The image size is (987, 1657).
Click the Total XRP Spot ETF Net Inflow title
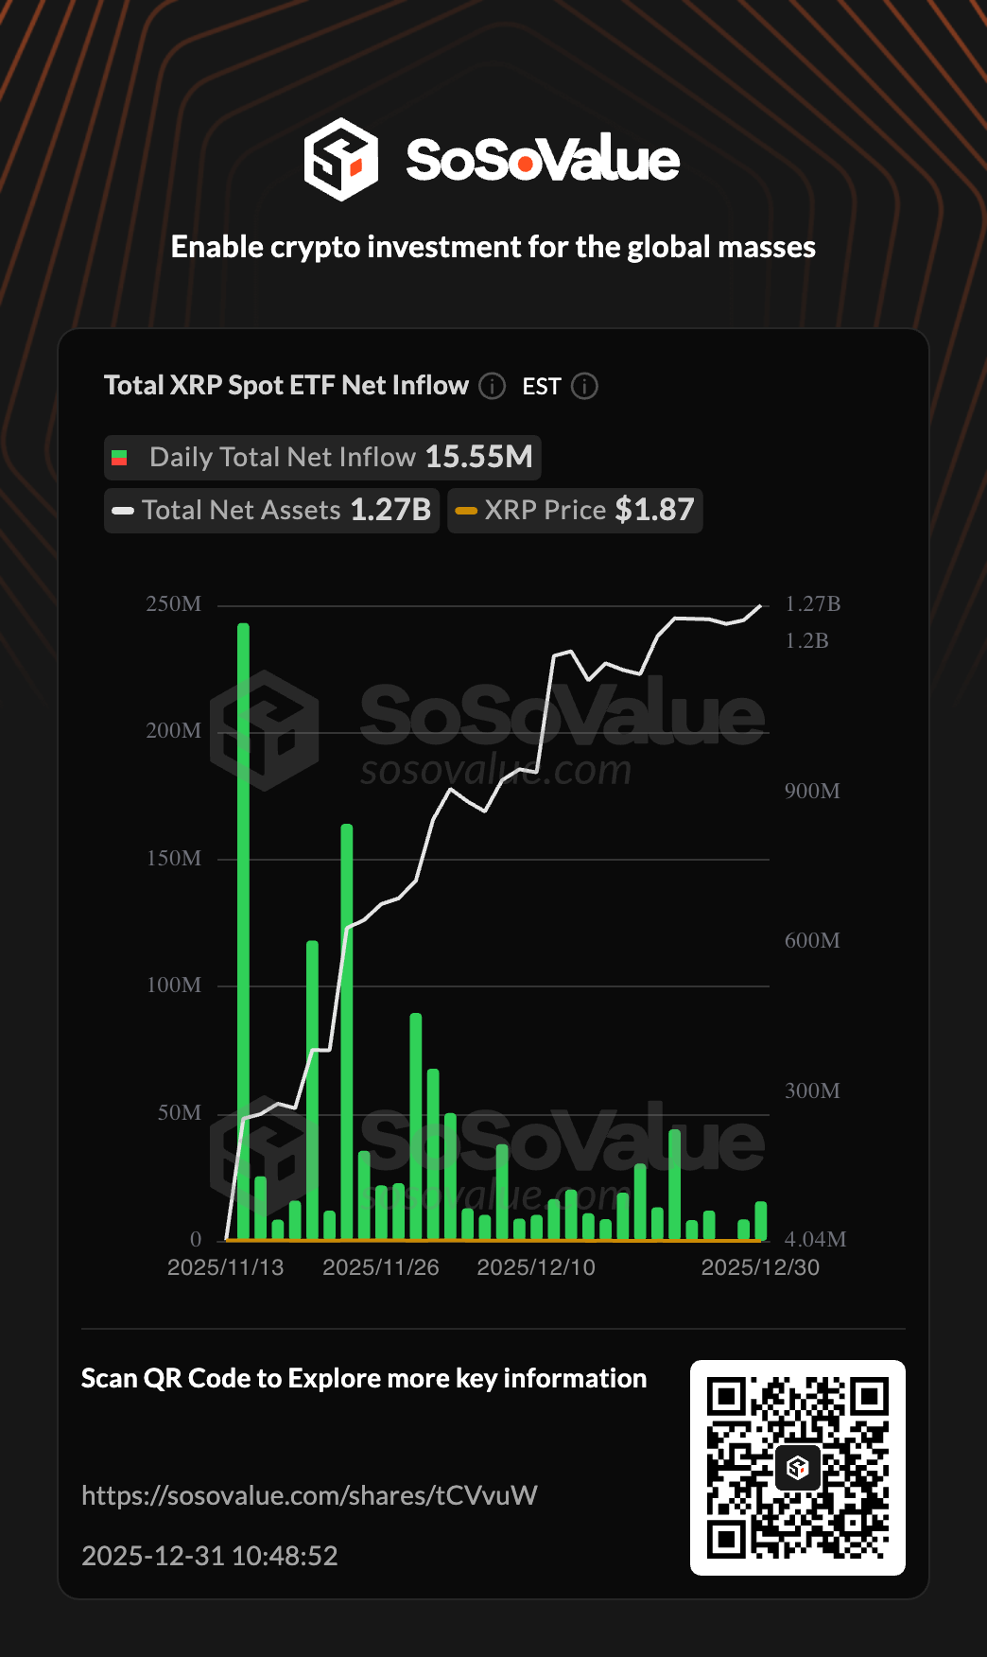[x=286, y=386]
